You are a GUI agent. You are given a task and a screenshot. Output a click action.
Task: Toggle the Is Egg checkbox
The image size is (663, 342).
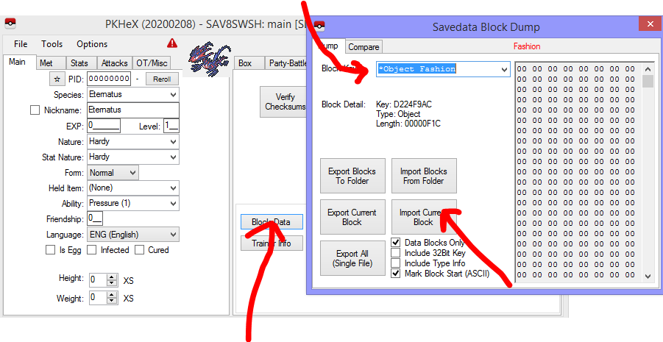click(x=51, y=250)
